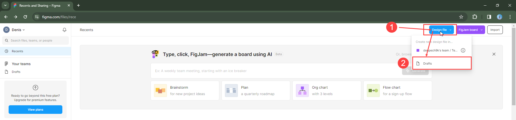Open Recents in the sidebar

17,51
